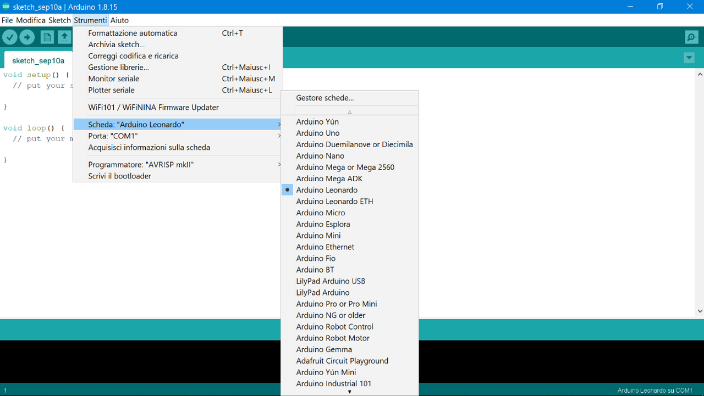This screenshot has width=704, height=396.
Task: Close the Strumenti menu via its title
Action: (x=90, y=20)
